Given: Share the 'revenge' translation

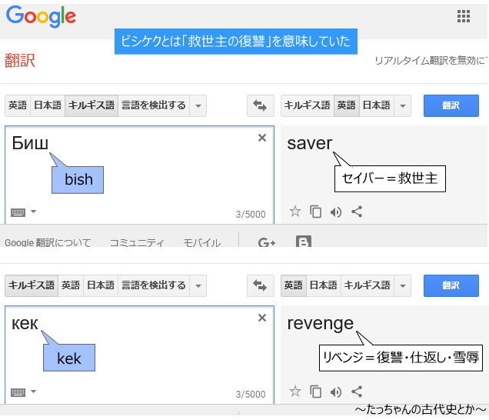Looking at the screenshot, I should tap(357, 392).
